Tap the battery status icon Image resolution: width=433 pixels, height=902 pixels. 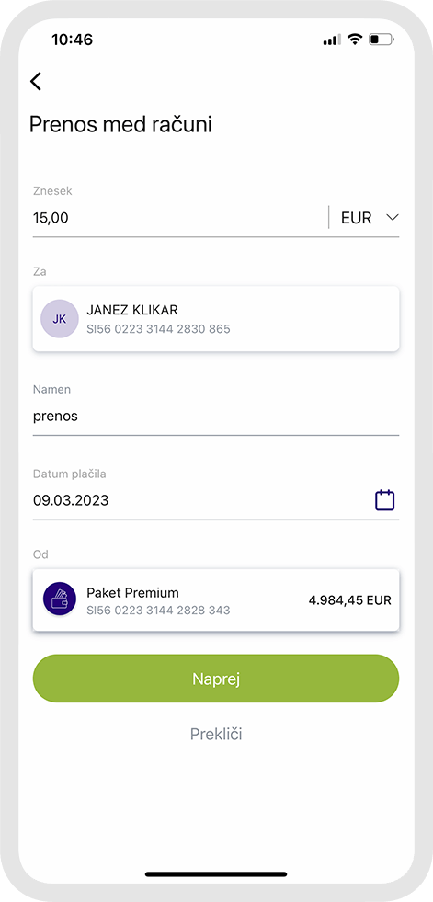click(382, 40)
